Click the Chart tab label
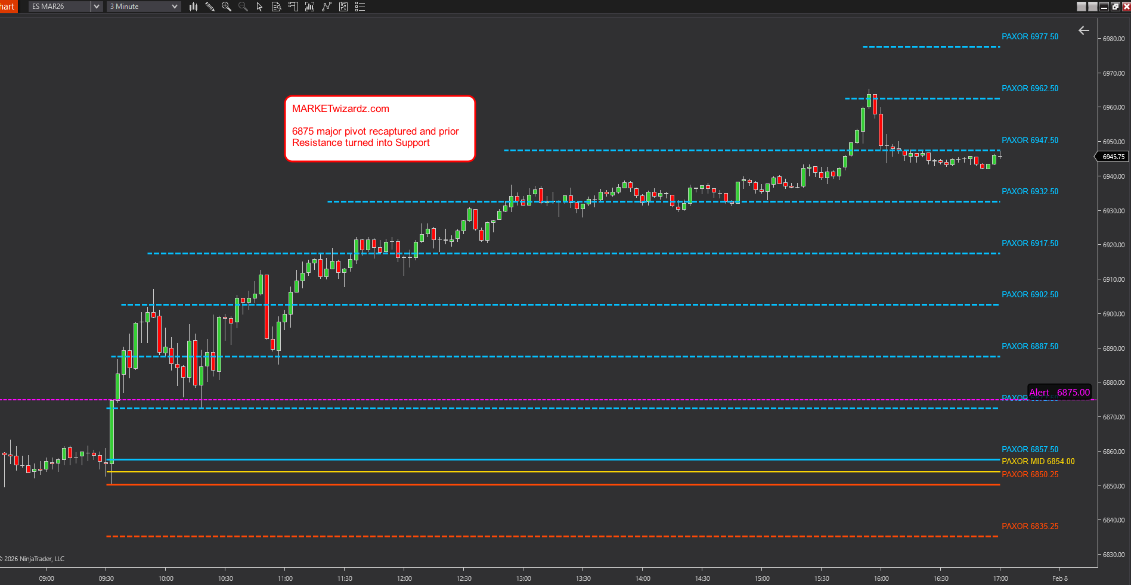The image size is (1131, 585). point(7,7)
